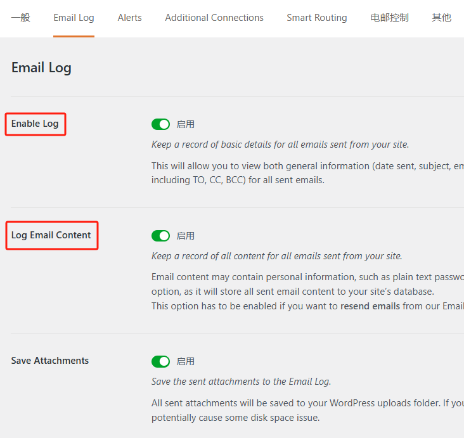Toggle the Save Attachments switch
The width and height of the screenshot is (464, 438).
pyautogui.click(x=161, y=361)
